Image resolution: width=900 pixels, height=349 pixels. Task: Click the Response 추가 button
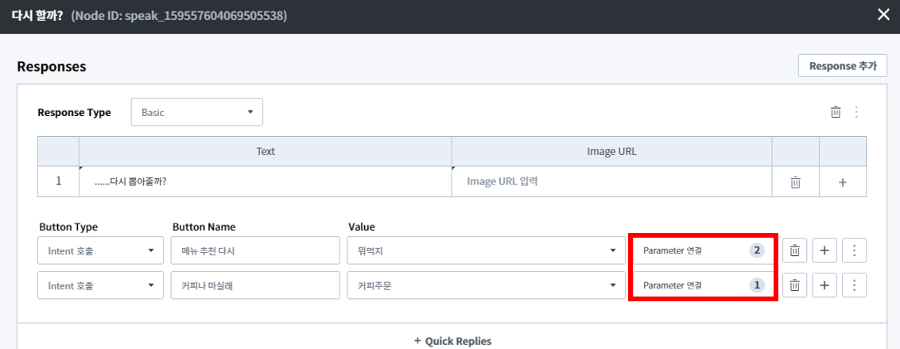pyautogui.click(x=842, y=66)
